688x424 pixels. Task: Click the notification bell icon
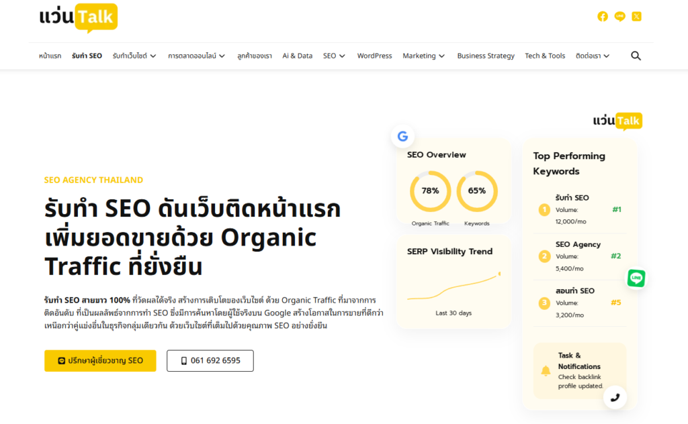tap(546, 370)
